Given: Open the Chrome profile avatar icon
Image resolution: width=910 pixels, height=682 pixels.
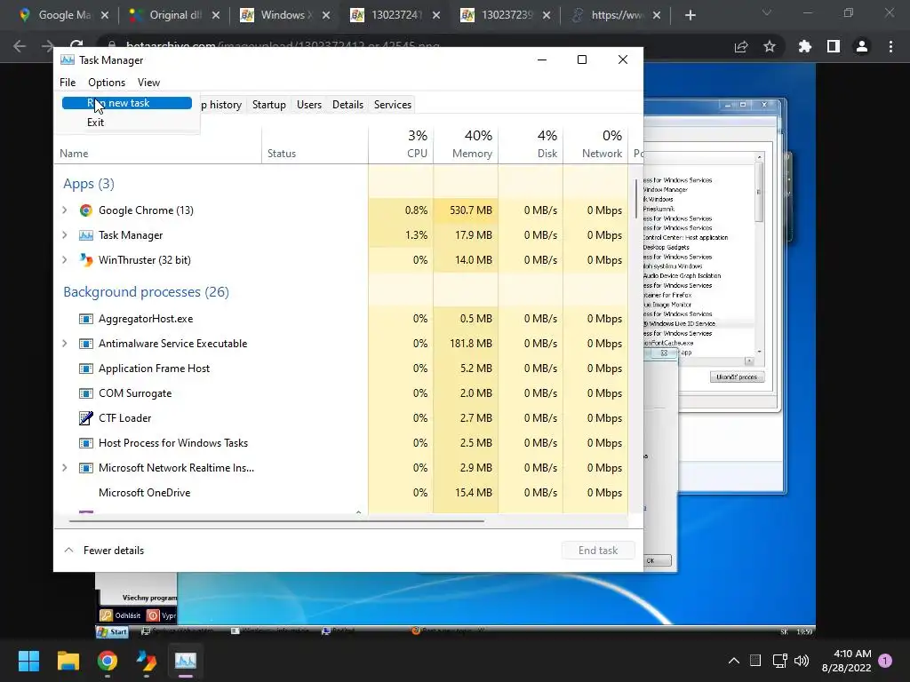Looking at the screenshot, I should click(862, 46).
